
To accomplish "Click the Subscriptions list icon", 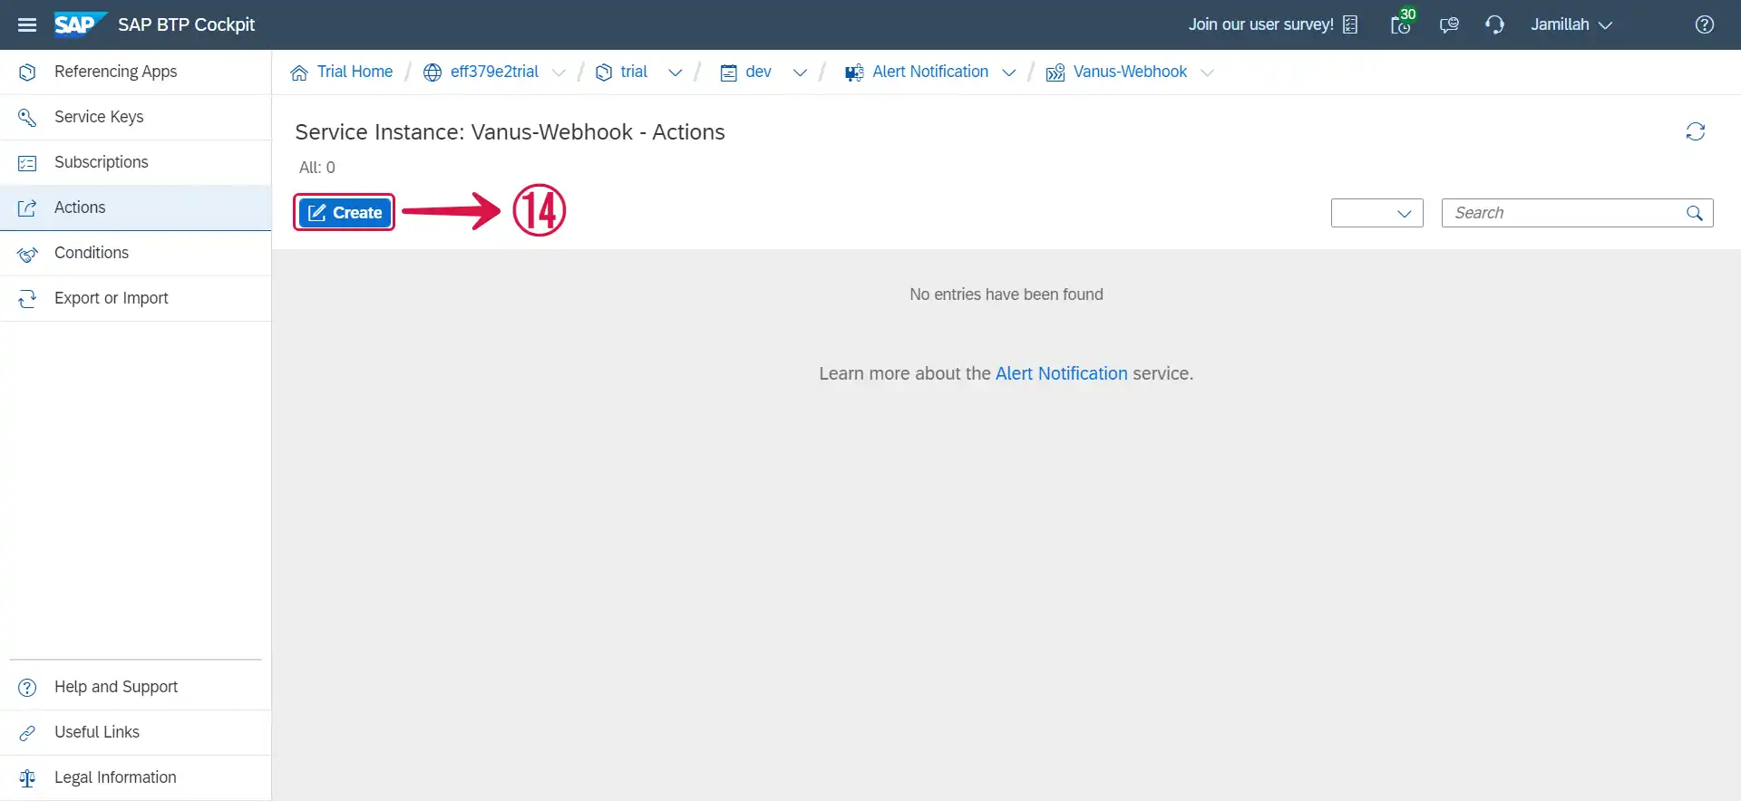I will pyautogui.click(x=27, y=162).
